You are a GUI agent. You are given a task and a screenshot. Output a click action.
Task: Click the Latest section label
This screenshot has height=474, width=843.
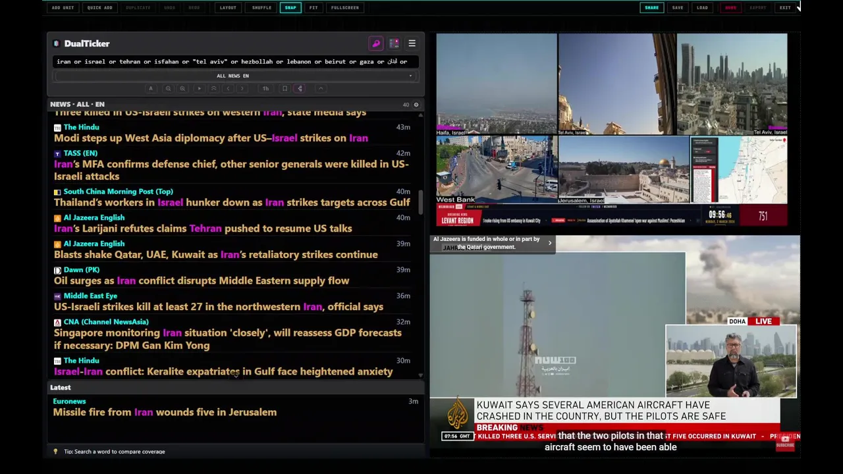click(x=61, y=388)
